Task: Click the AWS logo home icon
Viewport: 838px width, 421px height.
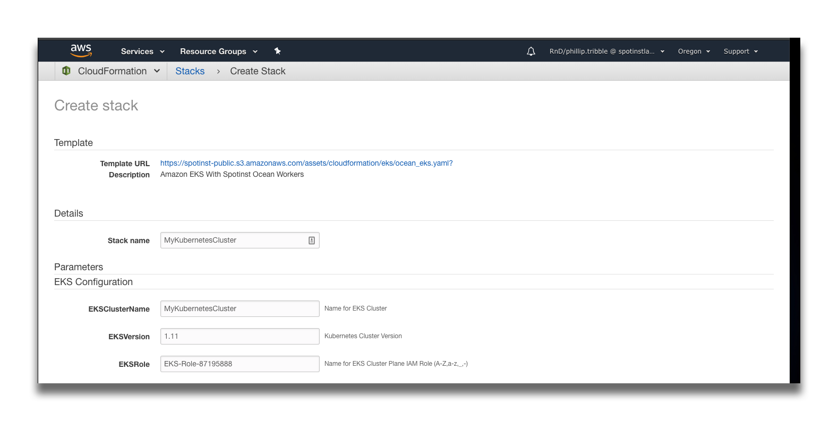Action: pyautogui.click(x=81, y=51)
